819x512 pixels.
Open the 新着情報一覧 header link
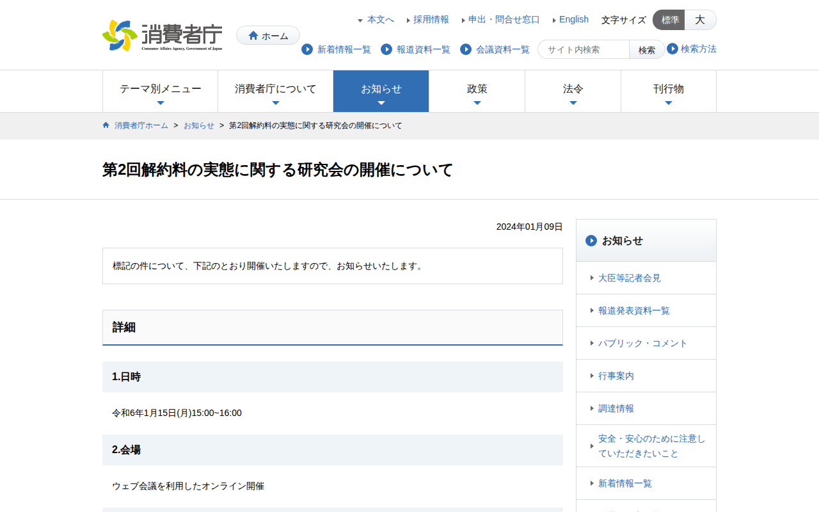click(x=344, y=49)
